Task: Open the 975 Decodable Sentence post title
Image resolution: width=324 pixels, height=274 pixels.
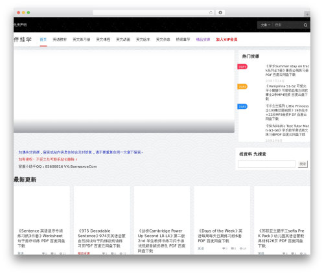Action: [x=102, y=238]
